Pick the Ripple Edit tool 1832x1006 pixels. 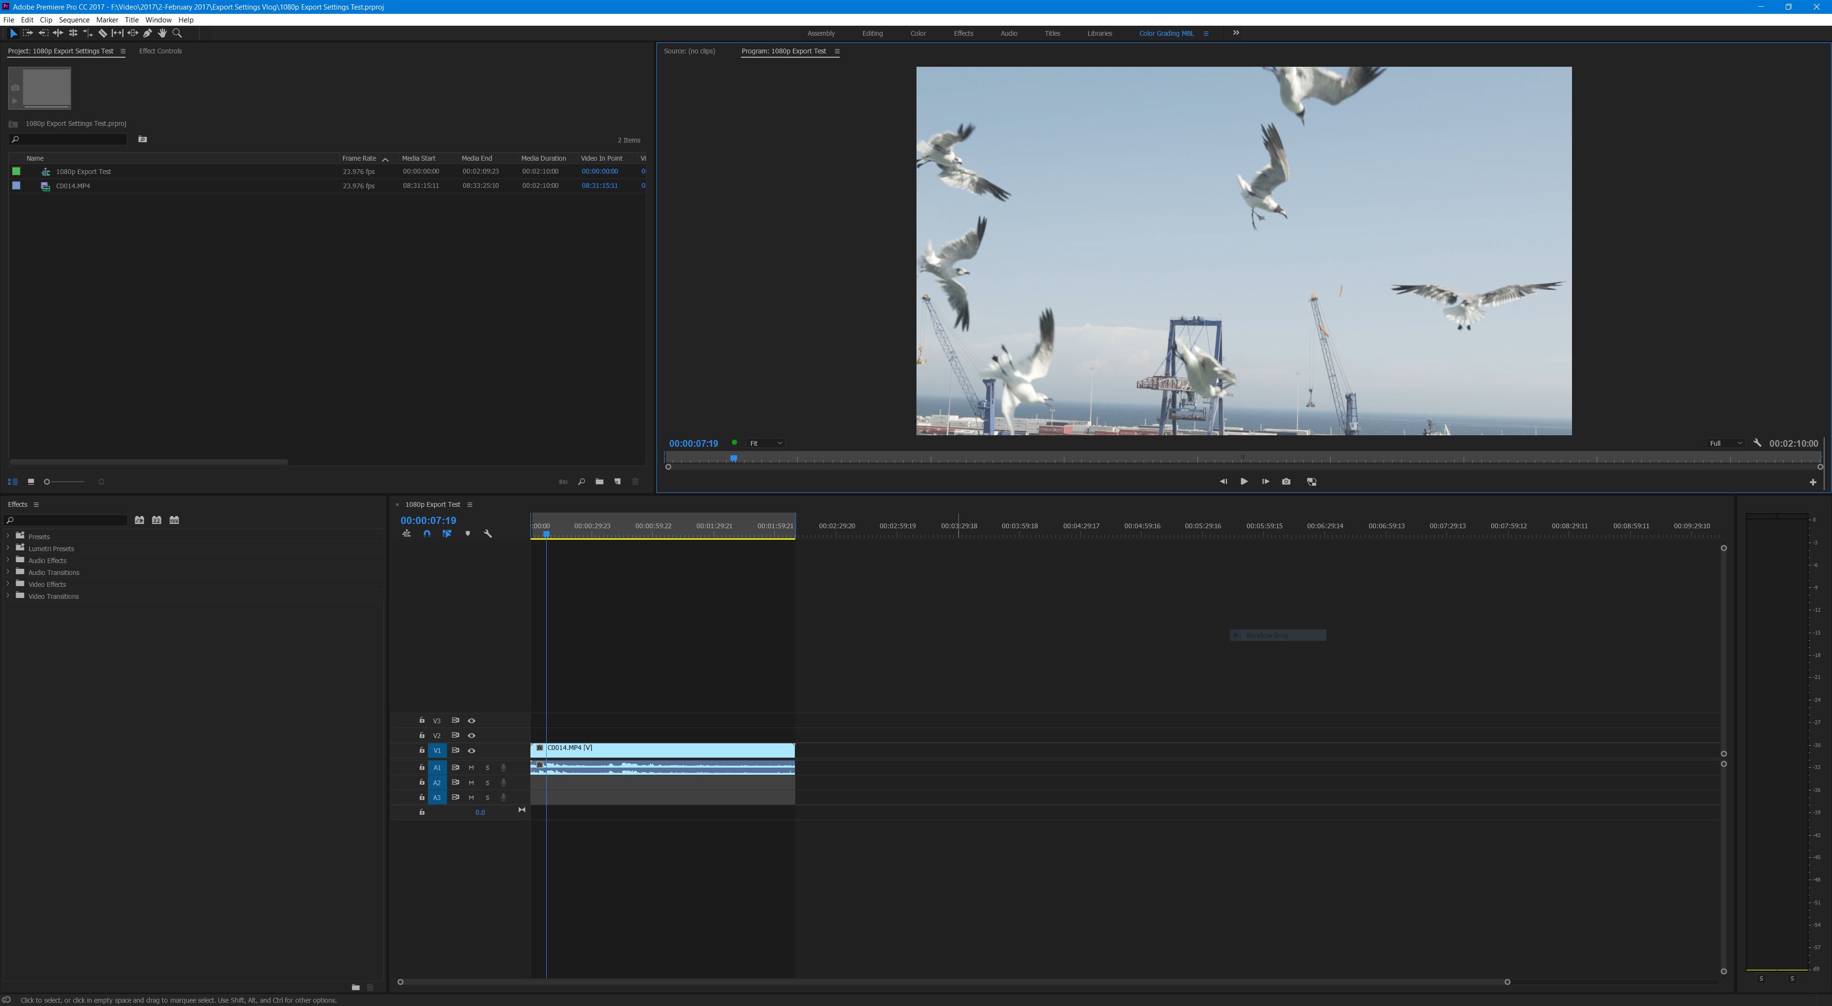[x=58, y=33]
